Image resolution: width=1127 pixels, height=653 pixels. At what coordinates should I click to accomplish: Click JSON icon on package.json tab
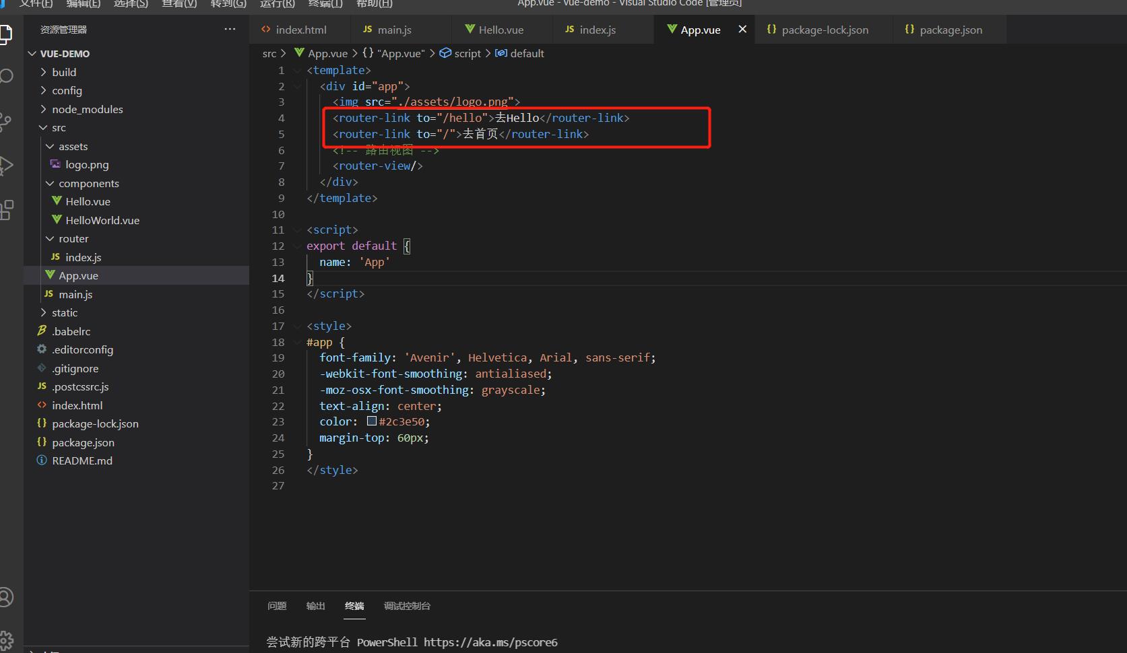point(909,29)
